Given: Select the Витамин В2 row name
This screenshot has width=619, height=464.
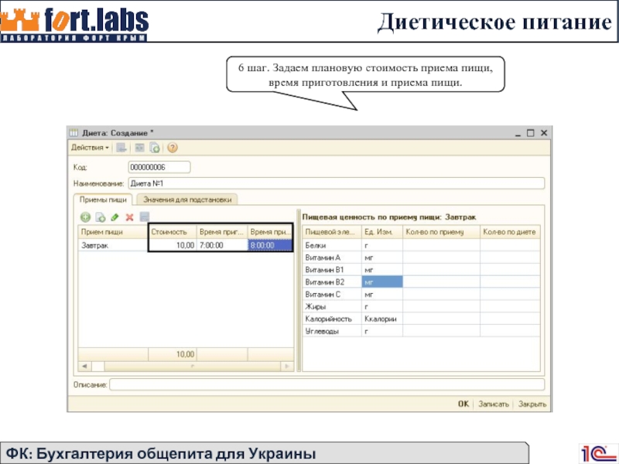Looking at the screenshot, I should coord(332,282).
